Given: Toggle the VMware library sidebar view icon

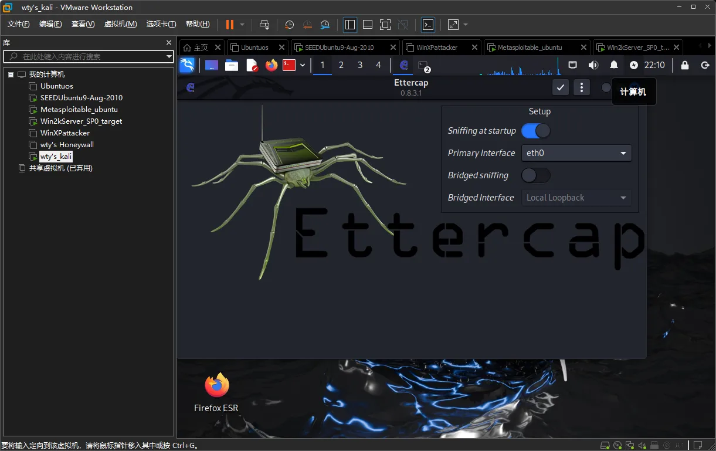Looking at the screenshot, I should 350,25.
